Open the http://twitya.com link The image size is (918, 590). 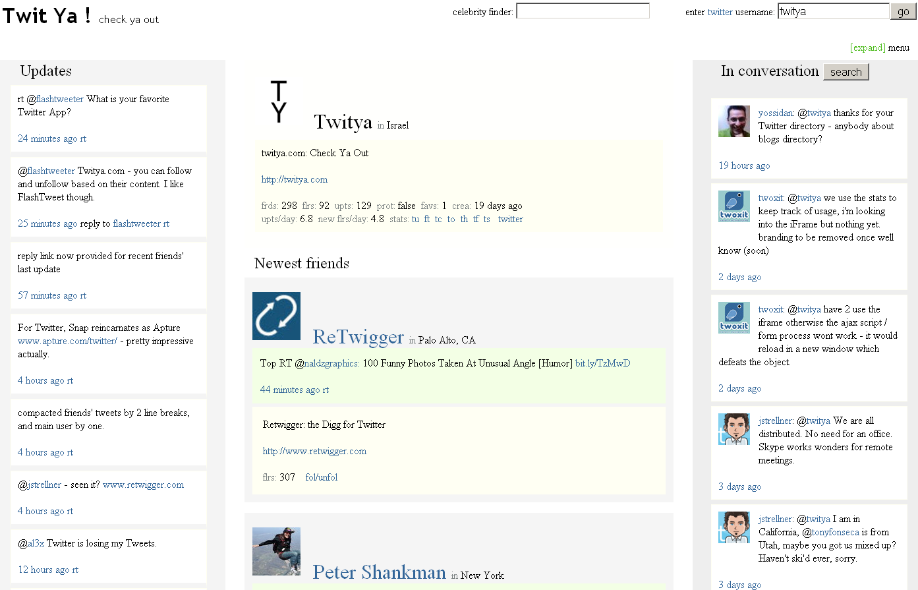pos(294,179)
